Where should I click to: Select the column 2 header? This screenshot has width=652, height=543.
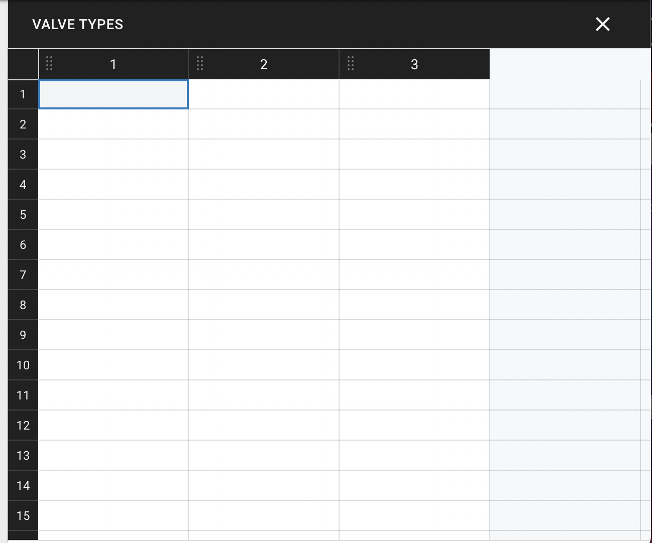coord(264,64)
